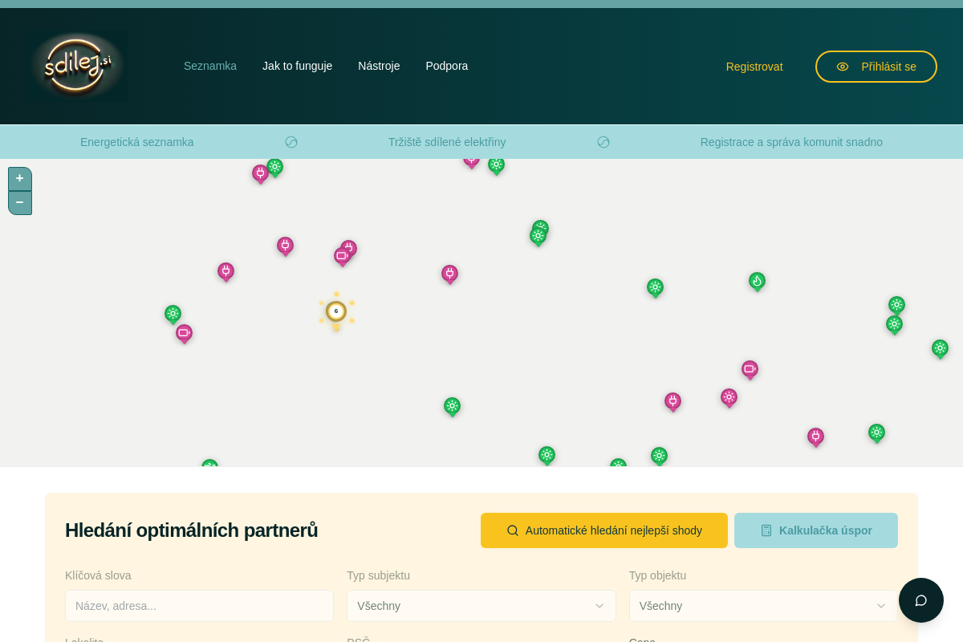This screenshot has height=642, width=963.
Task: Go to Jak to funguje page
Action: coord(297,66)
